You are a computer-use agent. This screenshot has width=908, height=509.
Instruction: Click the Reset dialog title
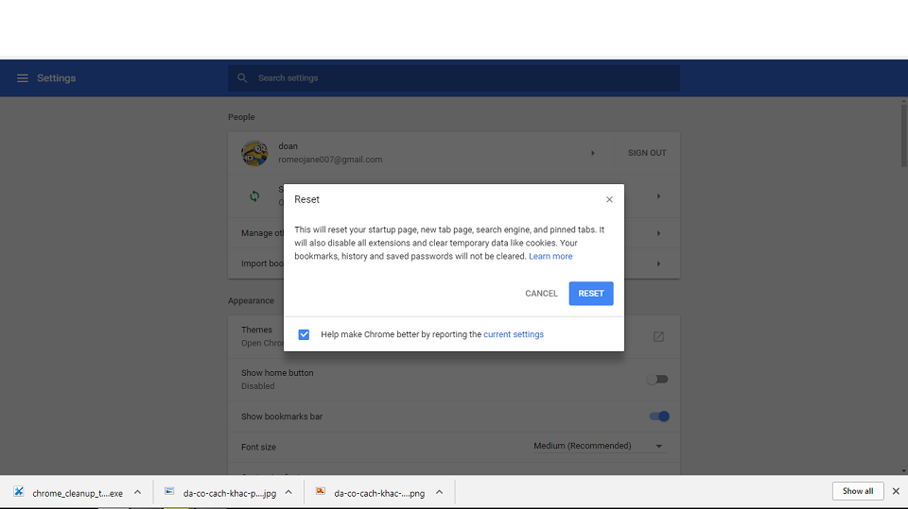click(x=306, y=199)
